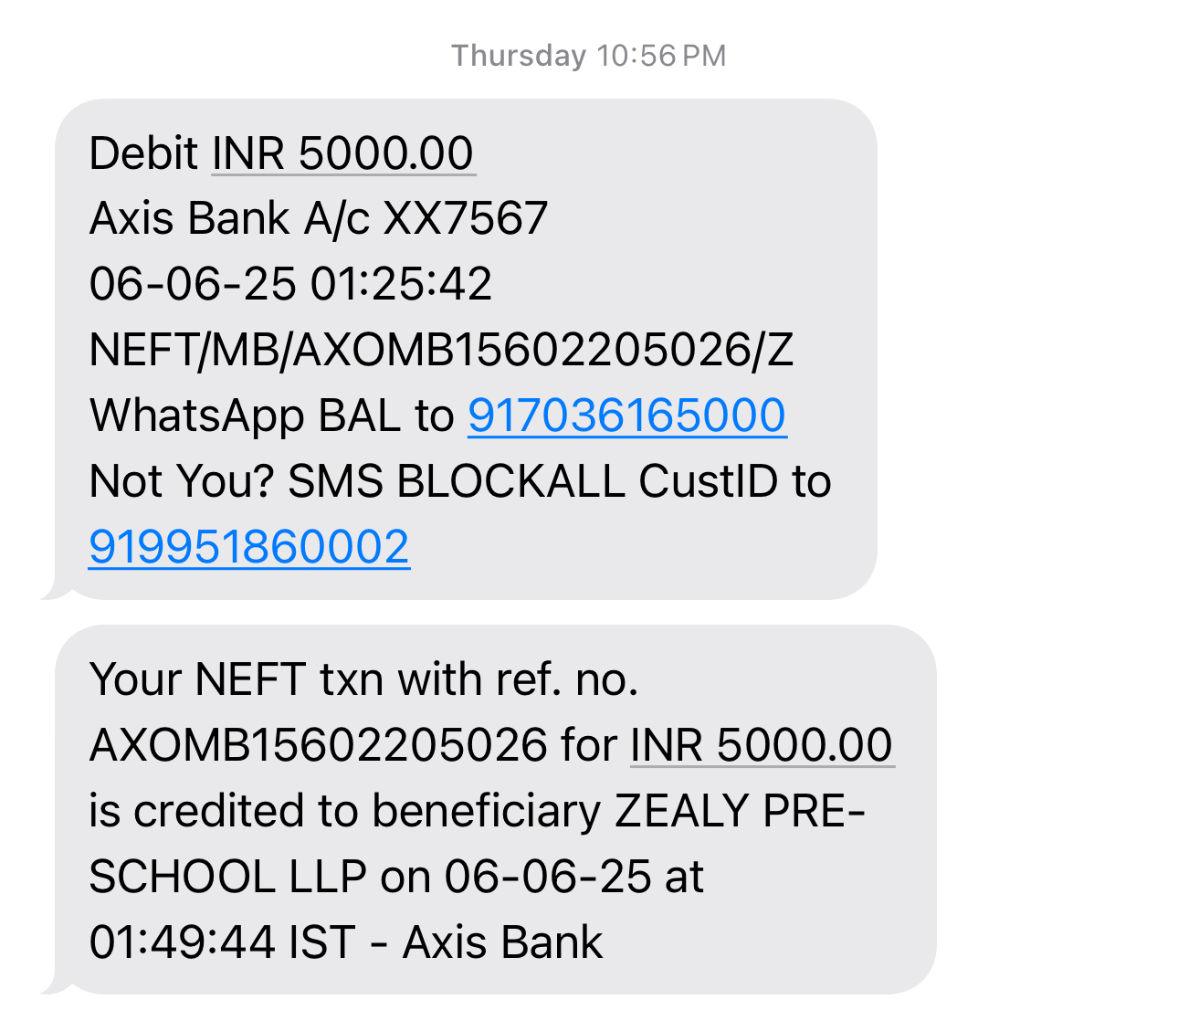Click the 06-06-25 01:25:42 date line

click(290, 284)
